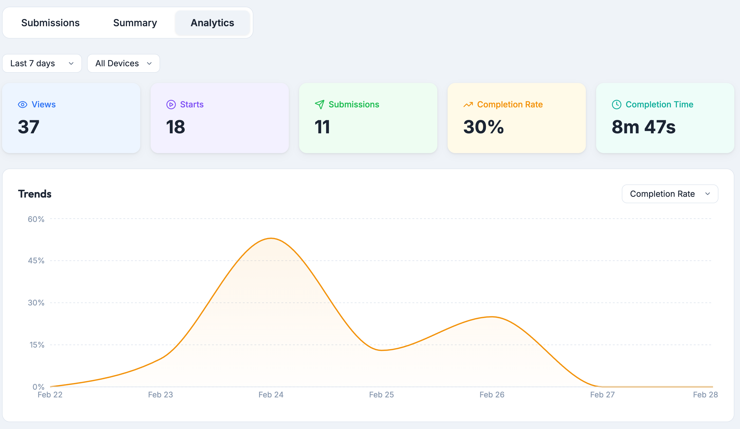The image size is (740, 429).
Task: Open the Completion Rate metric selector in Trends
Action: click(670, 194)
